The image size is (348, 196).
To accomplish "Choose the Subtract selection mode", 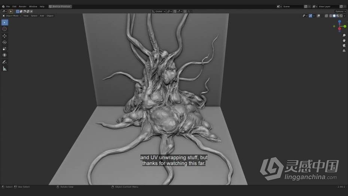I will tap(24, 11).
